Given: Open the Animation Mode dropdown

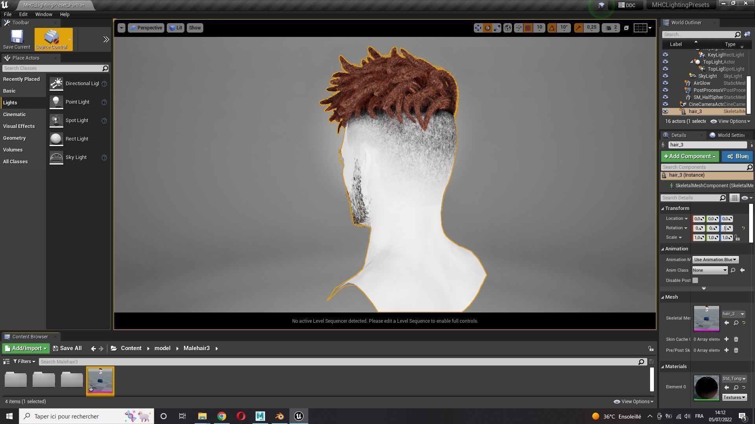Looking at the screenshot, I should pos(715,260).
